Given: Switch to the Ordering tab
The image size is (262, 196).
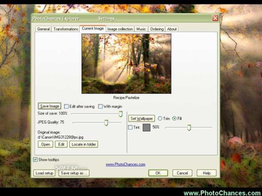Looking at the screenshot, I should [157, 29].
